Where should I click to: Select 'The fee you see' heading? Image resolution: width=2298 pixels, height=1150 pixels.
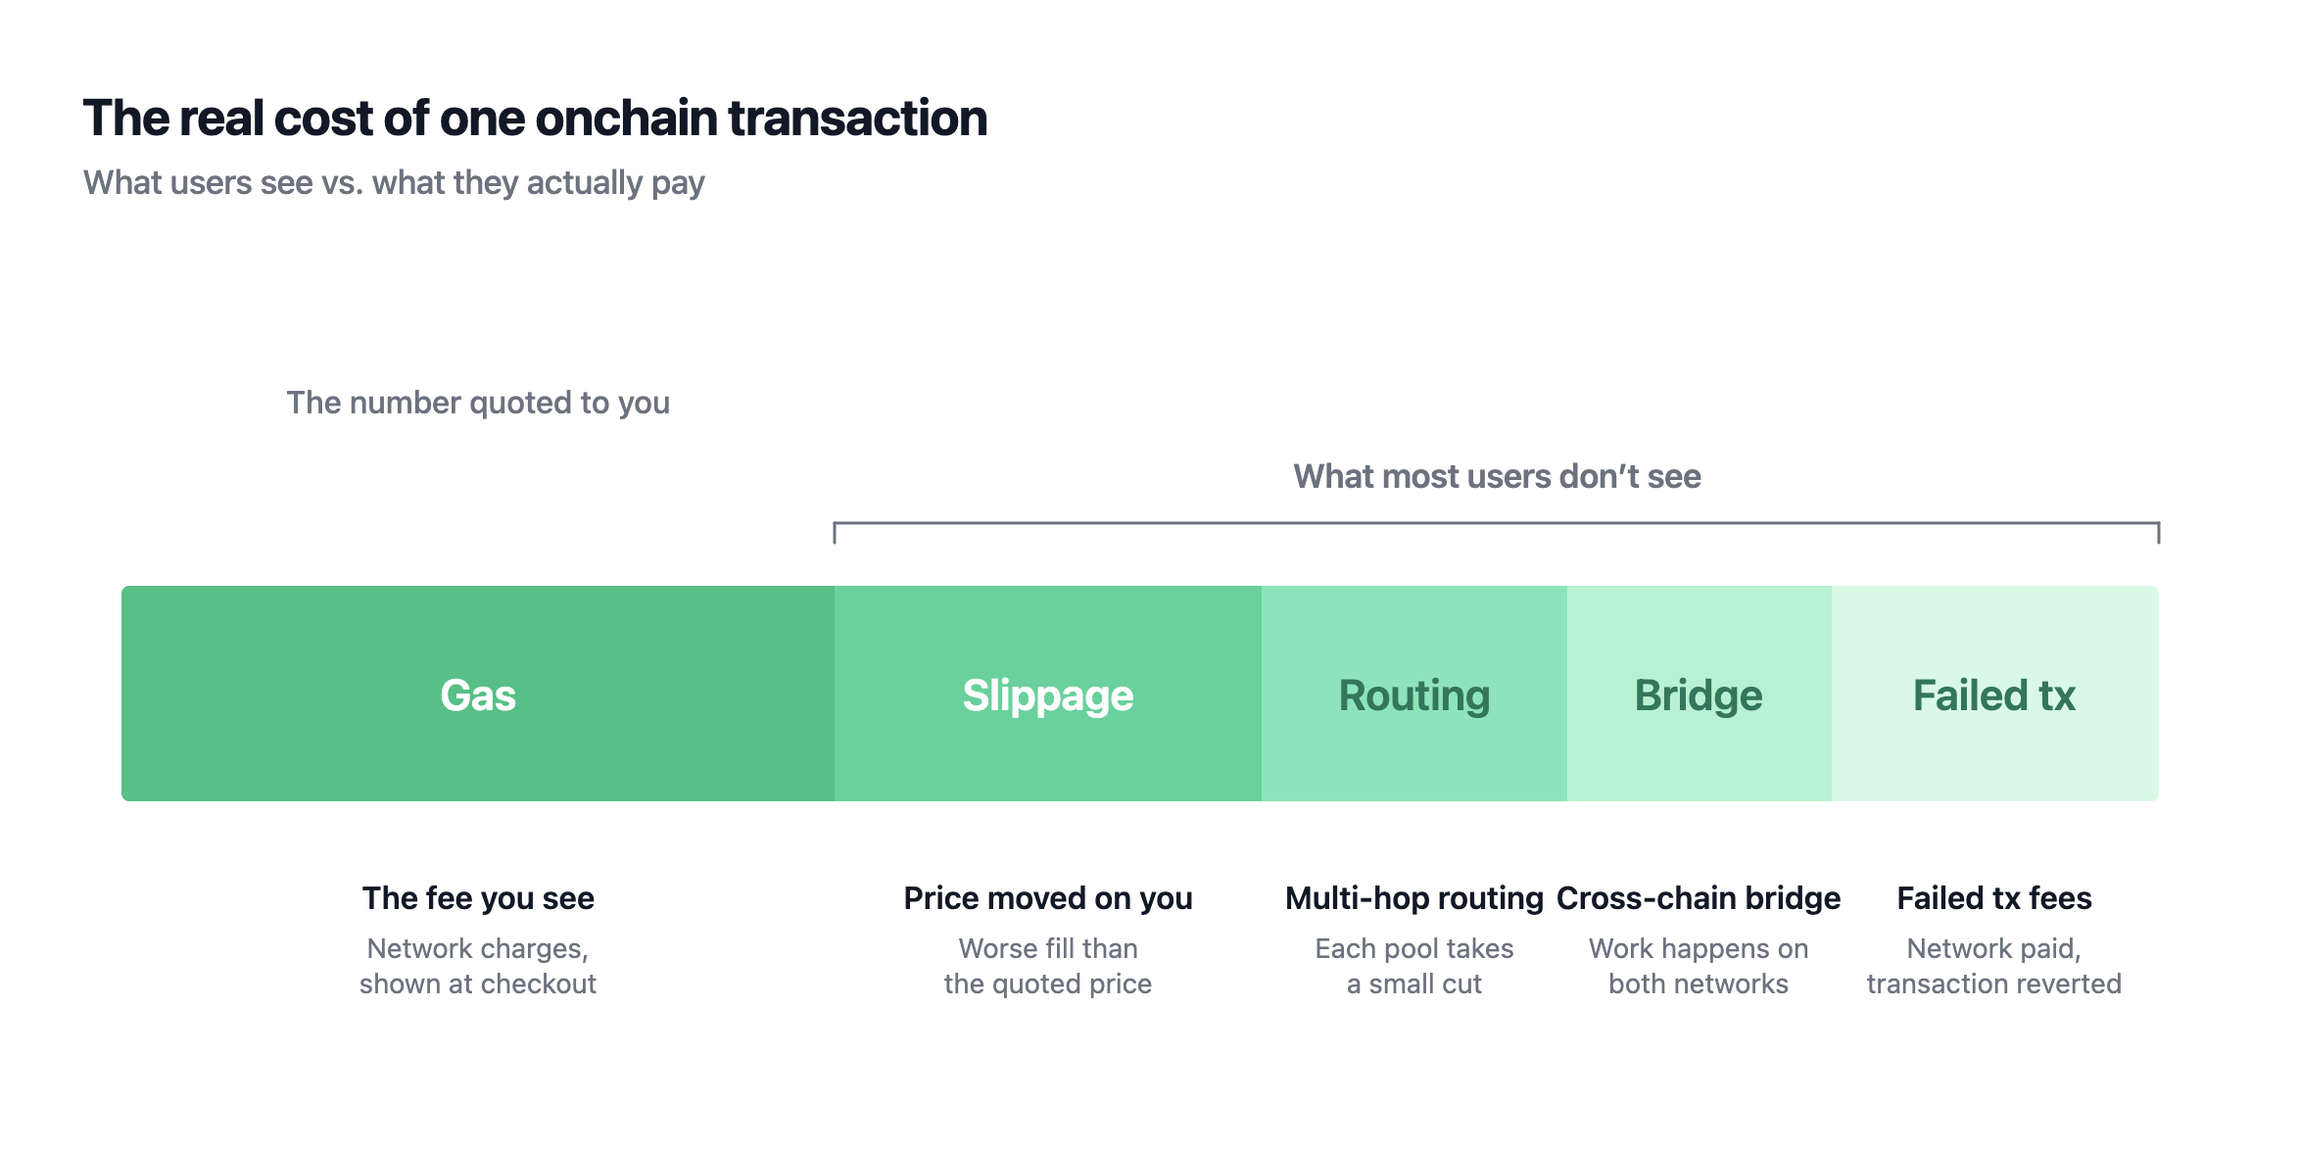pyautogui.click(x=478, y=898)
